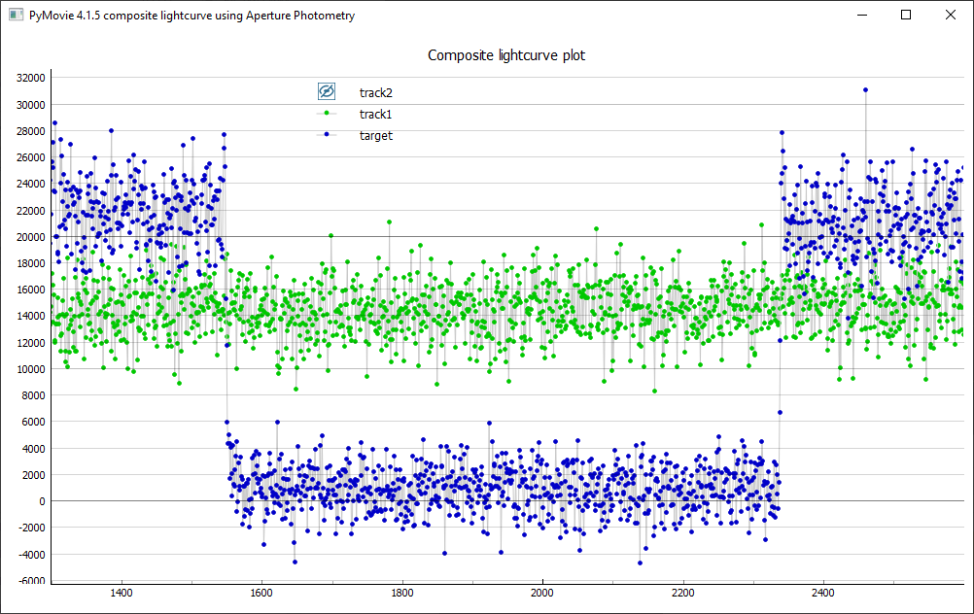Select the target legend label

click(375, 135)
